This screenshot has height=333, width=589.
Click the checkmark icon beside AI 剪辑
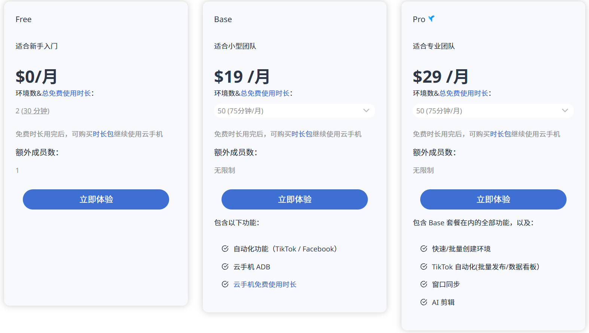[424, 302]
